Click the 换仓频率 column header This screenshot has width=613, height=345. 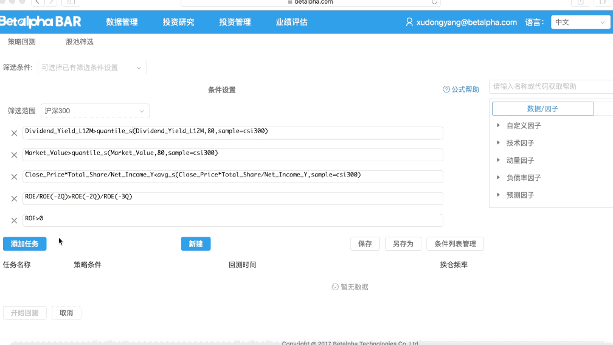tap(454, 265)
